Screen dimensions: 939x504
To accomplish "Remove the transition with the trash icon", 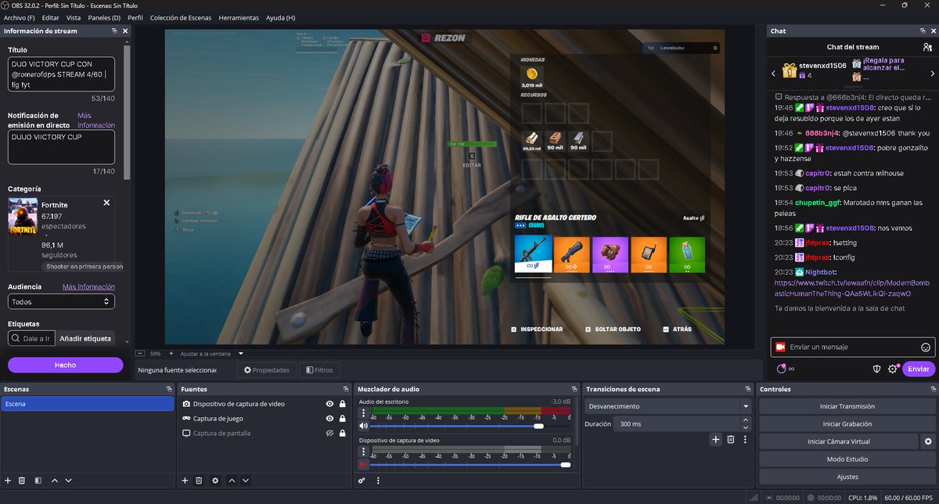I will click(x=730, y=440).
